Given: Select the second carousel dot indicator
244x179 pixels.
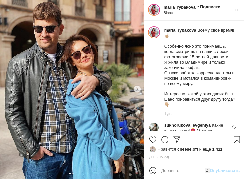Looking at the screenshot, I should (73, 174).
